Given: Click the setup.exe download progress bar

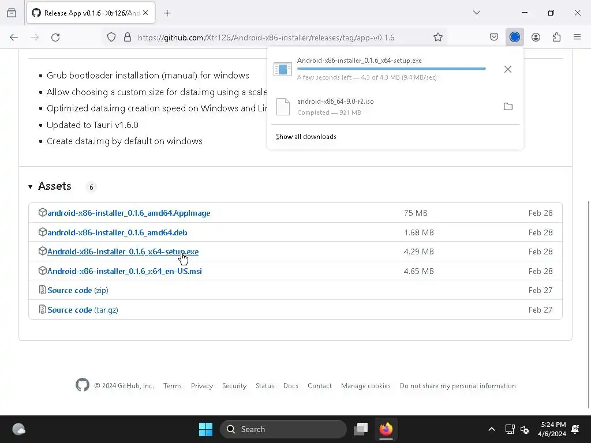Looking at the screenshot, I should click(391, 69).
